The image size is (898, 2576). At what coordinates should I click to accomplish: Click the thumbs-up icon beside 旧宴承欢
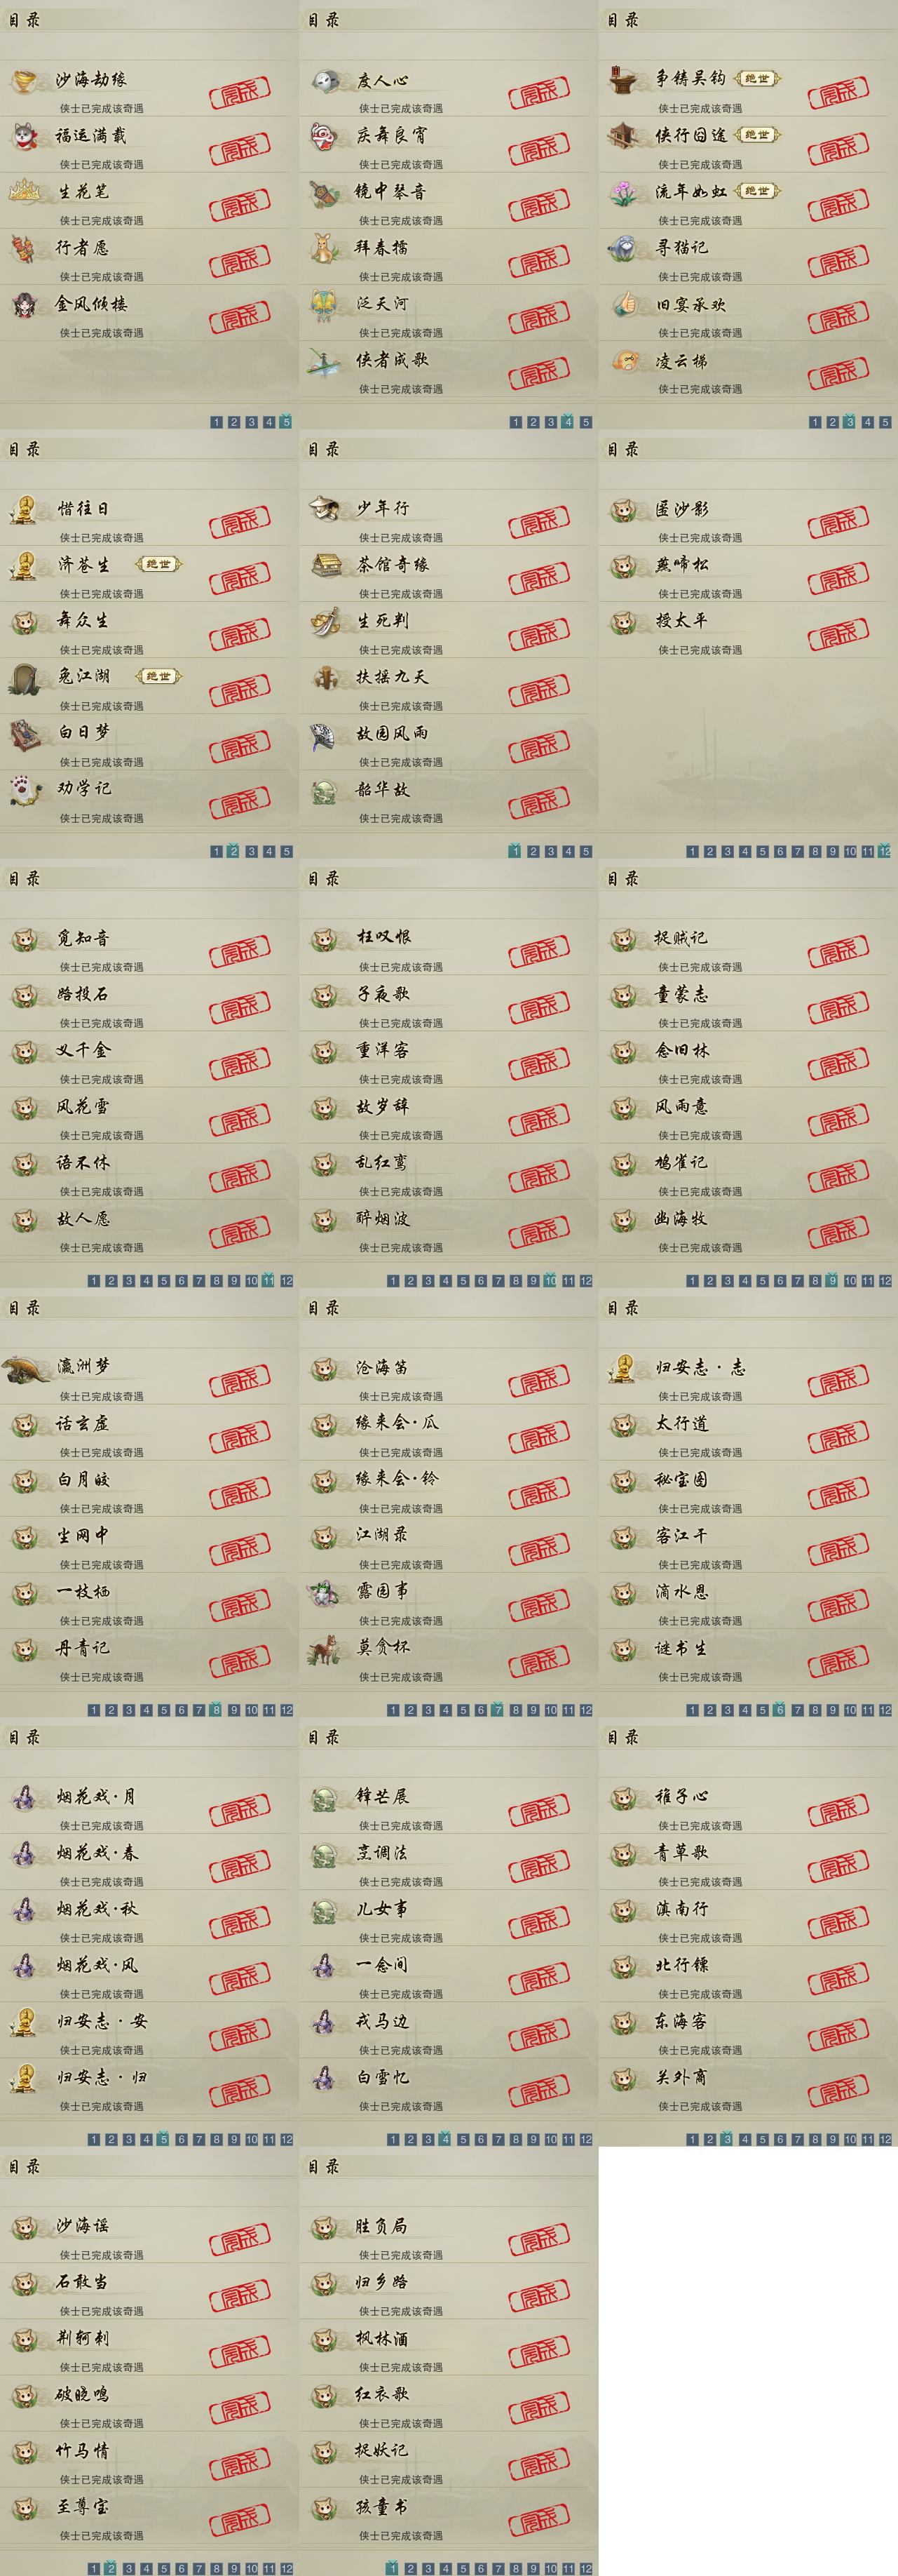[625, 304]
